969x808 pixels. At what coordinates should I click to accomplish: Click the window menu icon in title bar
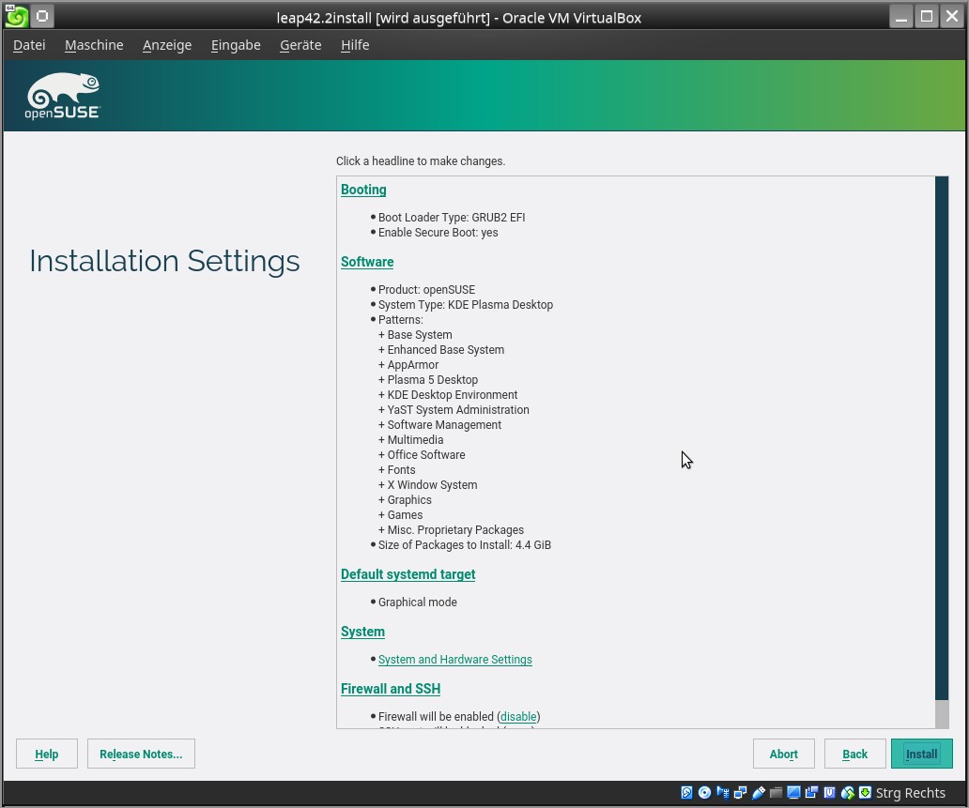click(16, 16)
